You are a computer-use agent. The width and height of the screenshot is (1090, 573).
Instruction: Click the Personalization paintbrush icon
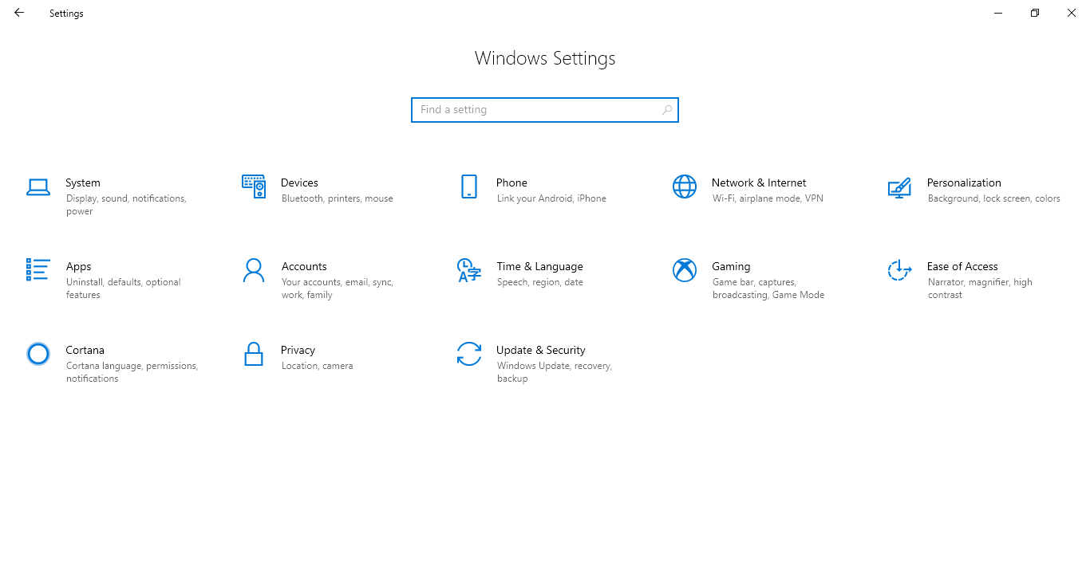pyautogui.click(x=899, y=187)
